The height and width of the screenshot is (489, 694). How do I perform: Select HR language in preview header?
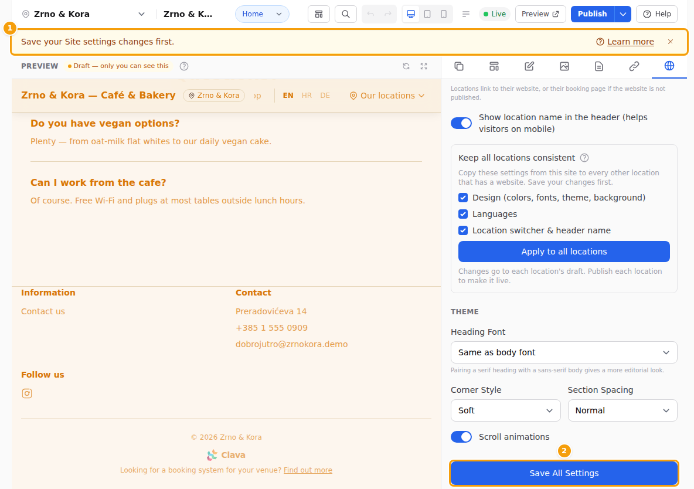coord(307,96)
